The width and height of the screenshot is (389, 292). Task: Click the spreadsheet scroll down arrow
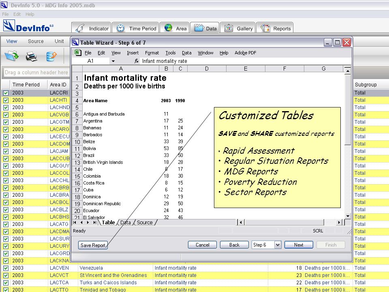pyautogui.click(x=348, y=216)
